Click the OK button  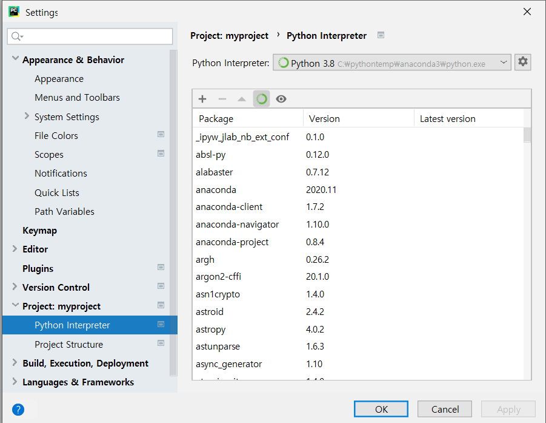tap(381, 409)
